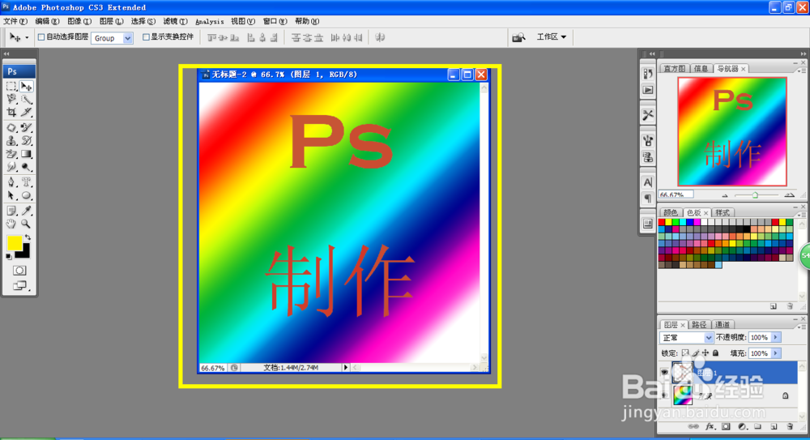The image size is (810, 440).
Task: Click navigator zoom percentage field
Action: (x=676, y=195)
